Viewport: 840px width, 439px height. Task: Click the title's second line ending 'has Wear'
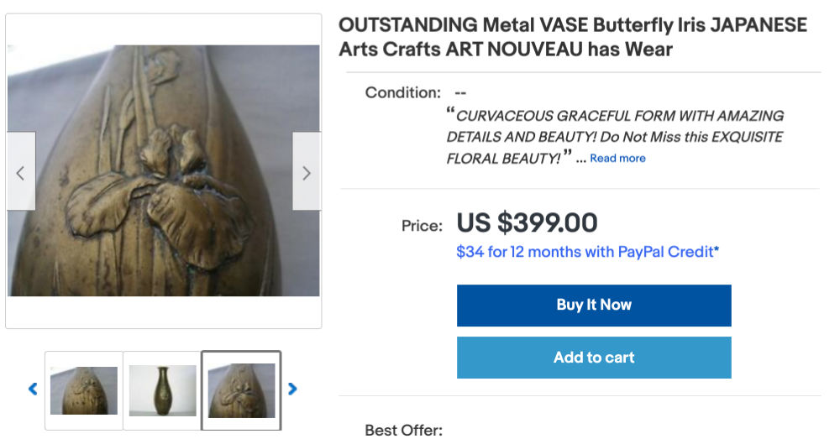[505, 50]
